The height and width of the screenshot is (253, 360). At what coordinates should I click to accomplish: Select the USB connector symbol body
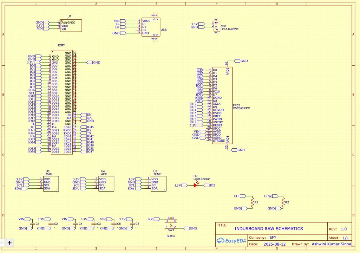151,27
